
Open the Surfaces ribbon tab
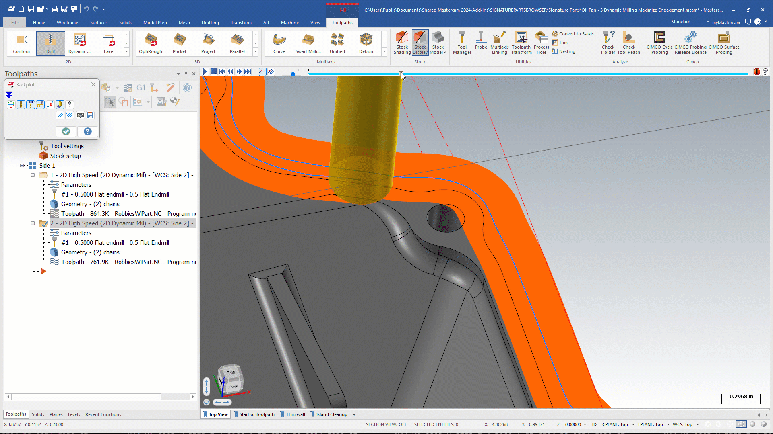(99, 23)
